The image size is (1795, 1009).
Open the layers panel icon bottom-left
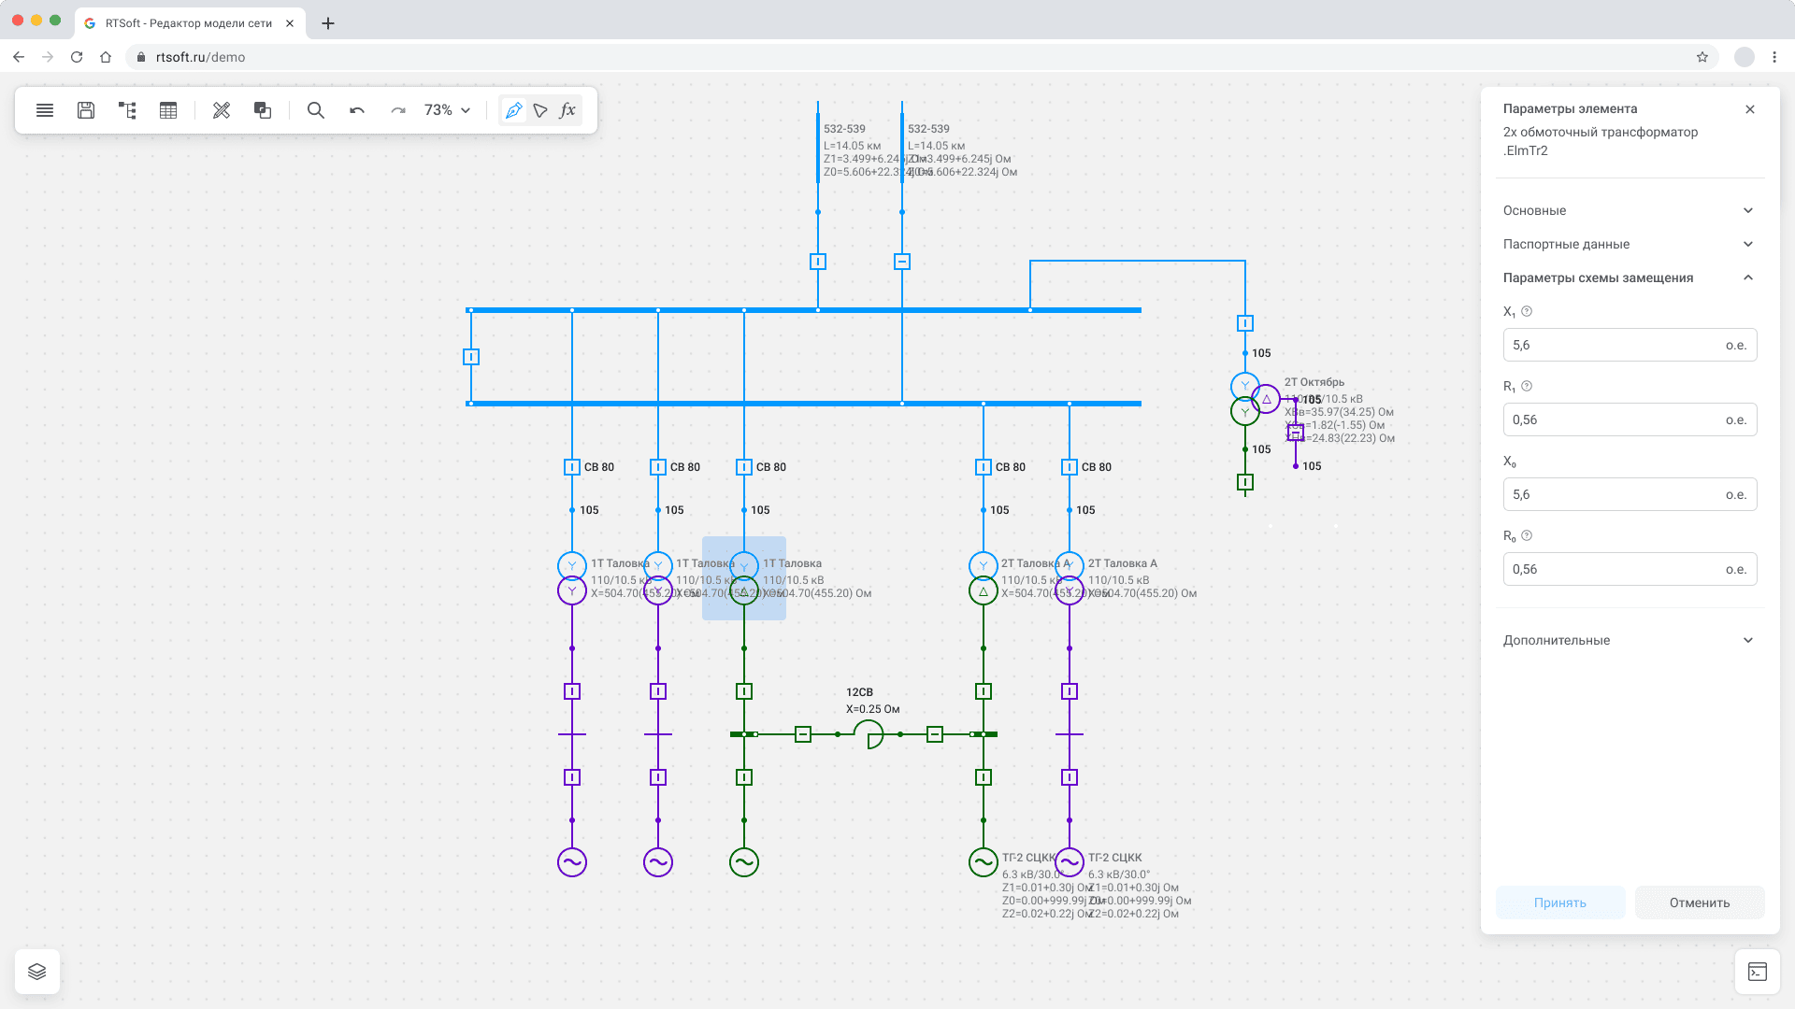tap(37, 972)
